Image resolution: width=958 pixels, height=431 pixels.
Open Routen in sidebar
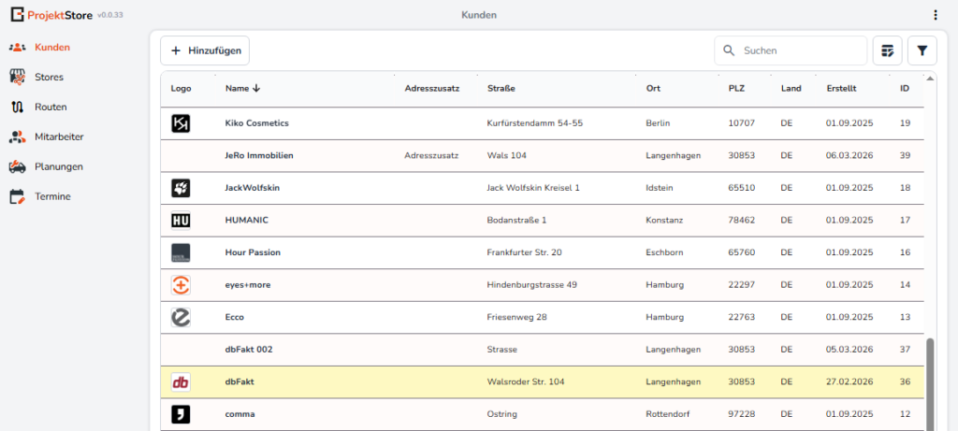coord(51,107)
